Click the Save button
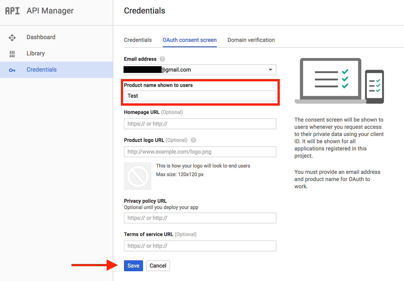404x281 pixels. pyautogui.click(x=133, y=266)
